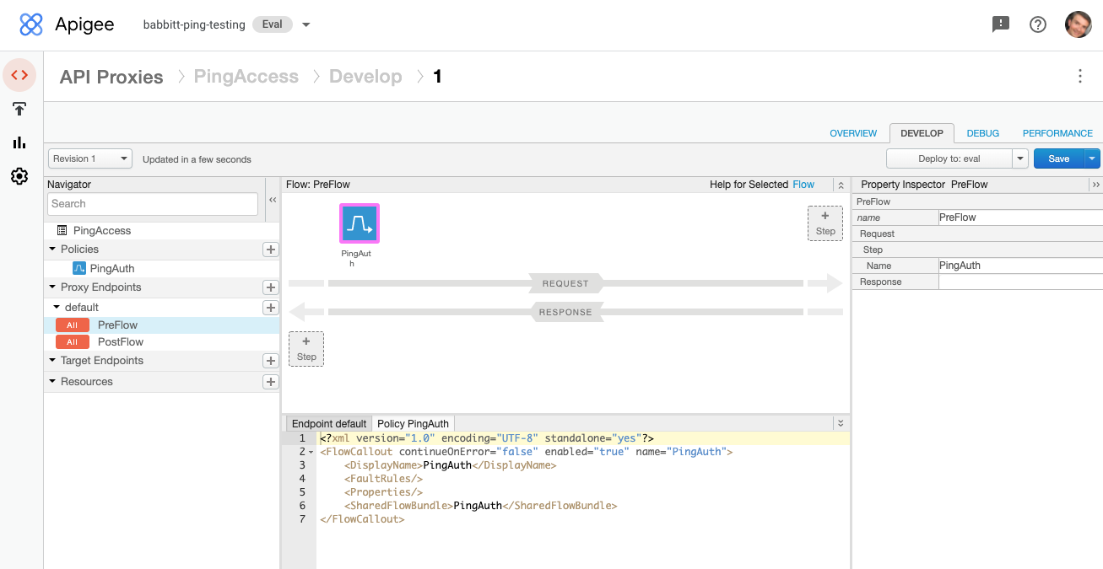Click the Apigee logo

[x=31, y=24]
